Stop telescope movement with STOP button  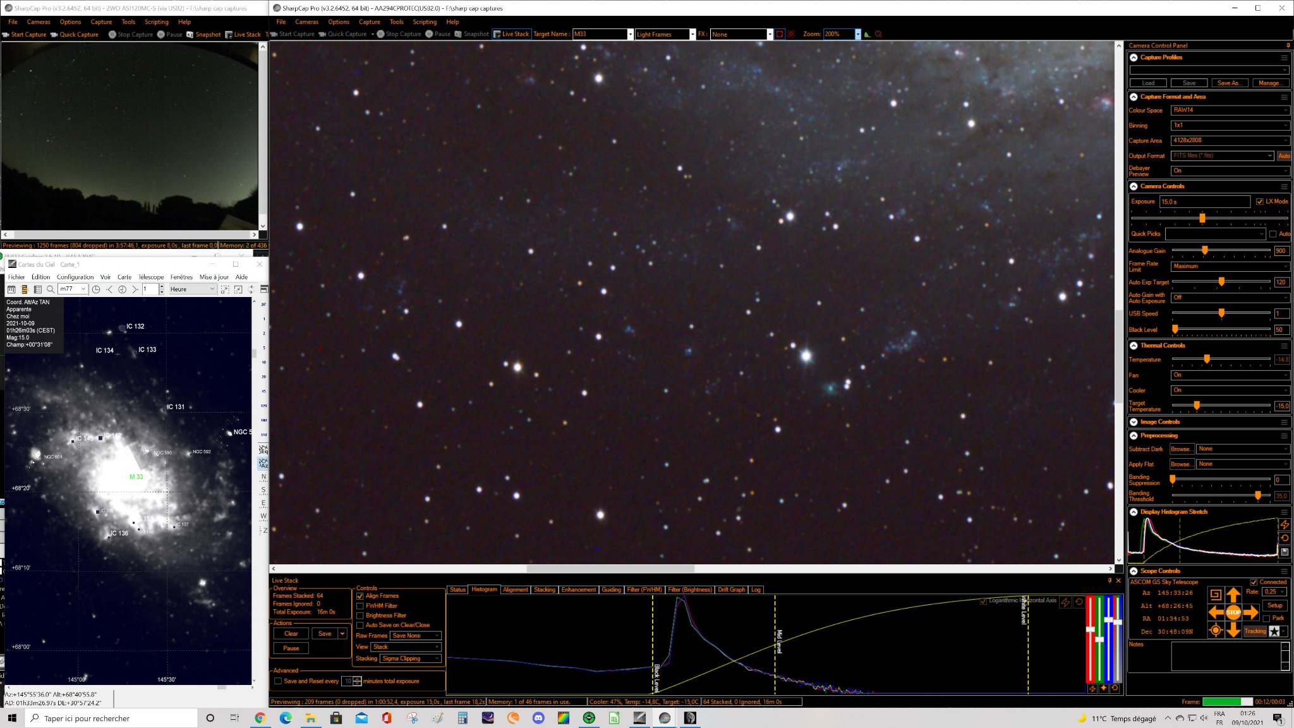[1233, 612]
